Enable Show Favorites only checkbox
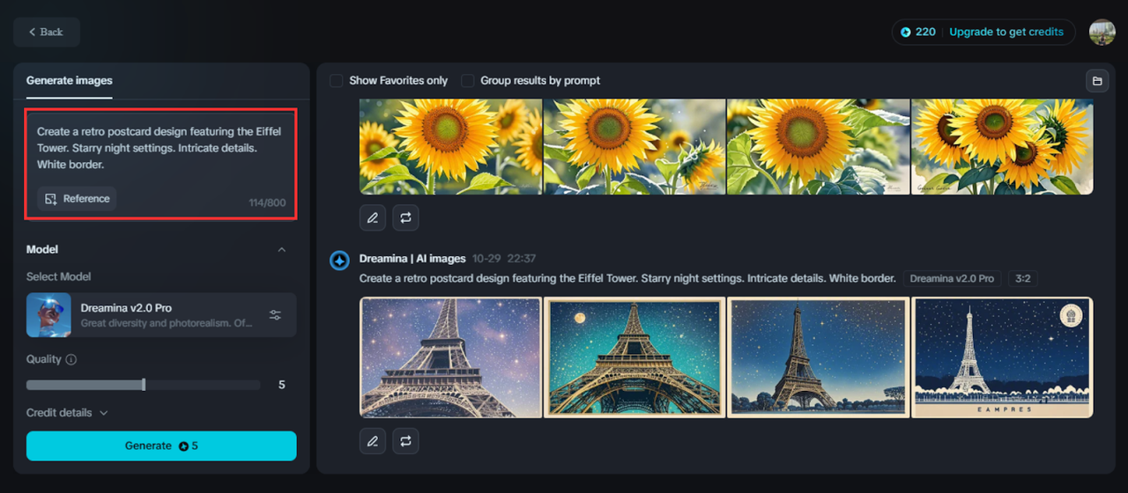Image resolution: width=1128 pixels, height=493 pixels. click(337, 81)
